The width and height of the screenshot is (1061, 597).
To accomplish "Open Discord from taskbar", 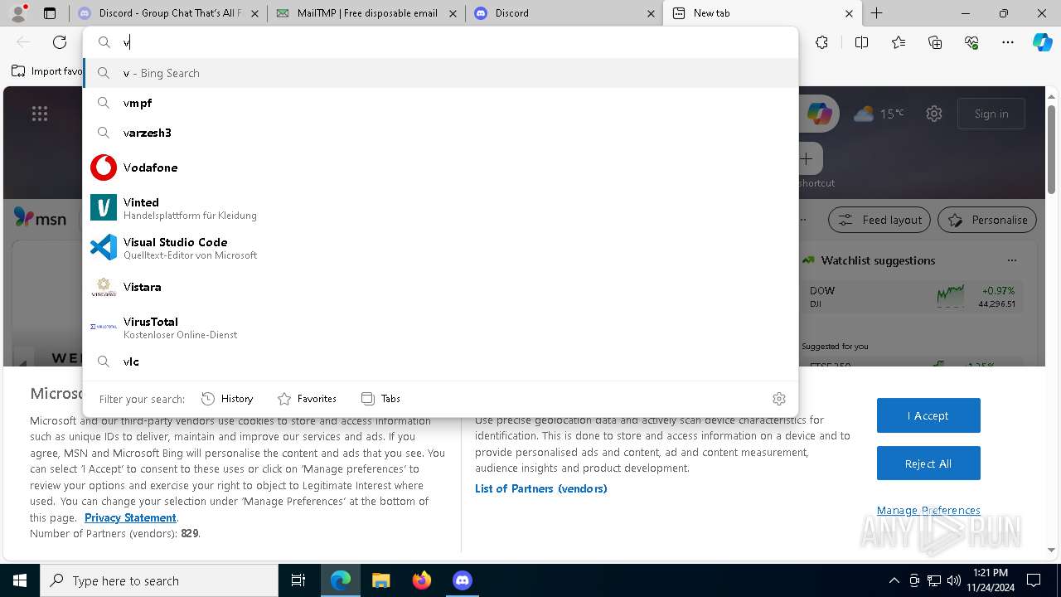I will tap(463, 580).
